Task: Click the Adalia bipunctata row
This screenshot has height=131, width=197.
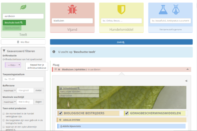Action: tap(122, 126)
